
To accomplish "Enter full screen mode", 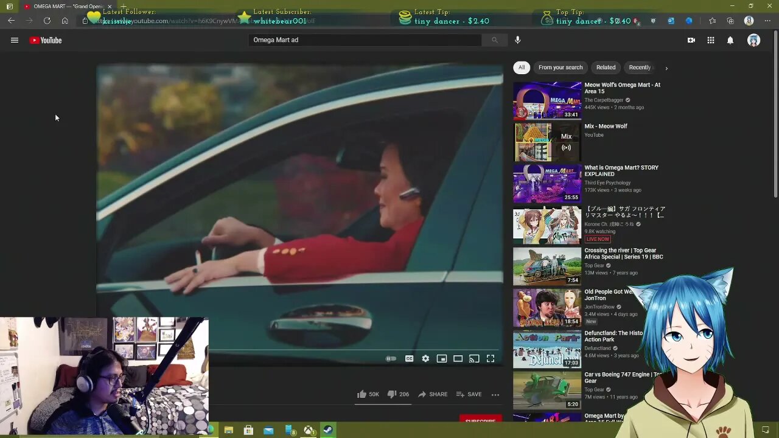I will 491,359.
